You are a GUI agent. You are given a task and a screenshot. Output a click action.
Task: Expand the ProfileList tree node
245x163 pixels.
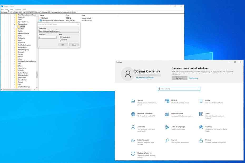14,43
